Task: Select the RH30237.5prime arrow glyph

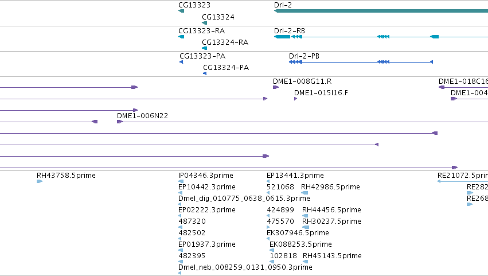Action: coord(306,227)
